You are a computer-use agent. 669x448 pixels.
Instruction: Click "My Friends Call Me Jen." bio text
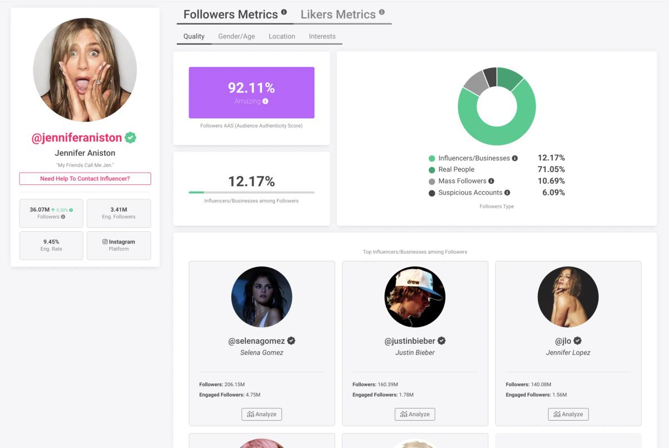85,165
